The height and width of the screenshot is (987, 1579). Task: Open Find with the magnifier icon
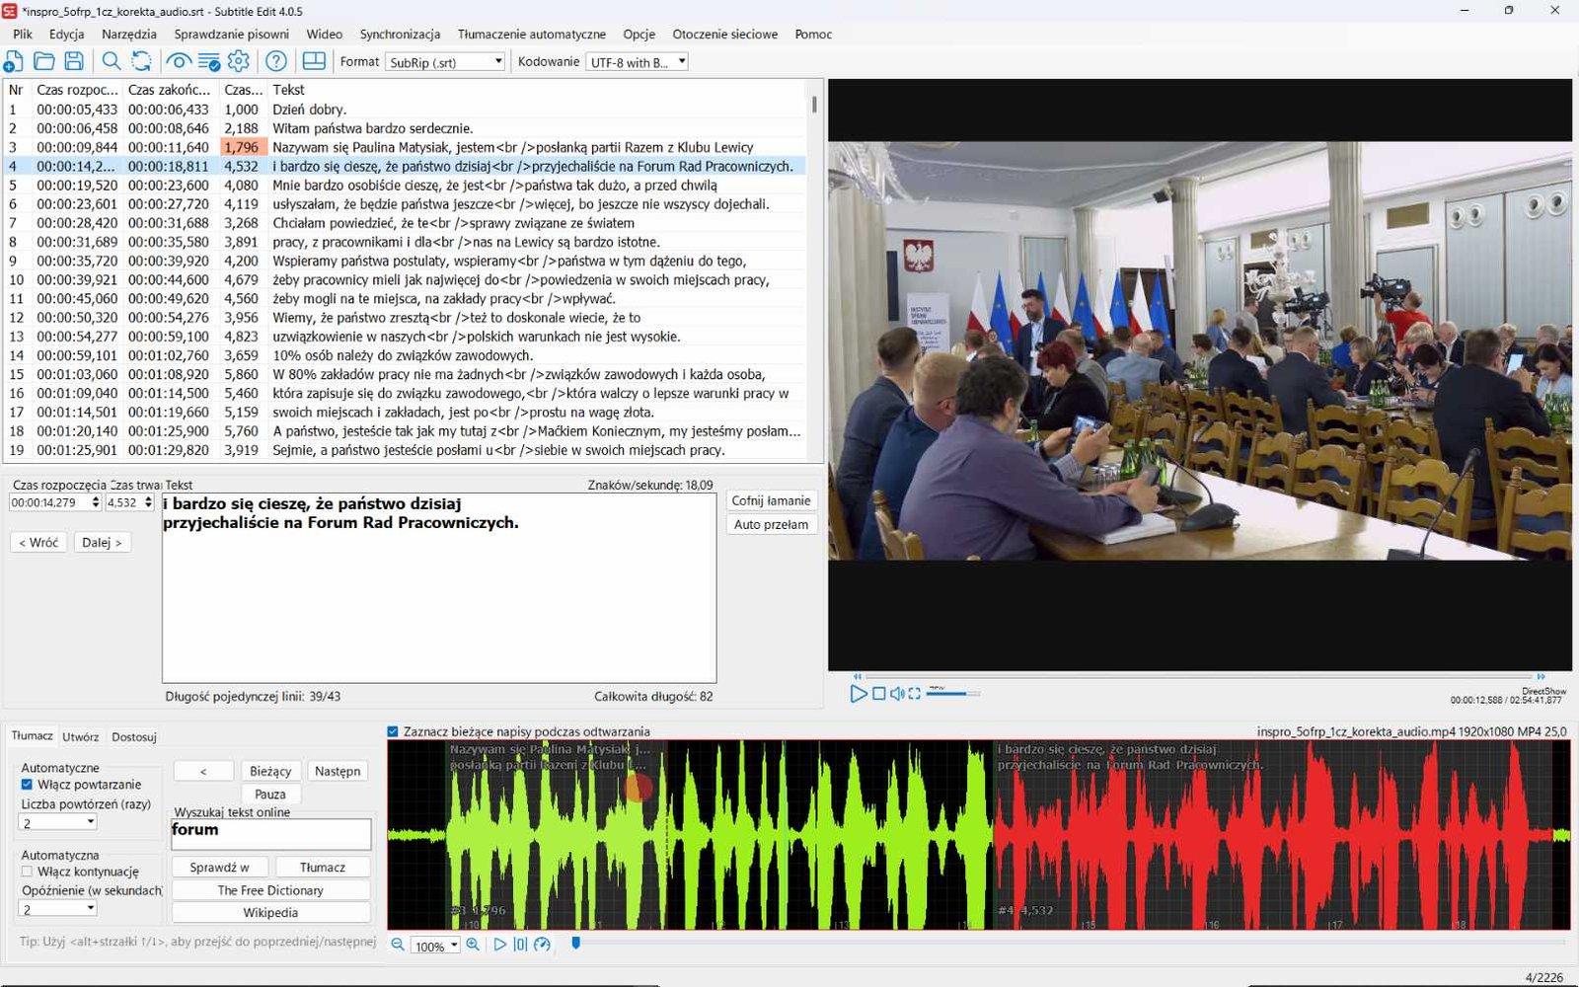pos(112,61)
